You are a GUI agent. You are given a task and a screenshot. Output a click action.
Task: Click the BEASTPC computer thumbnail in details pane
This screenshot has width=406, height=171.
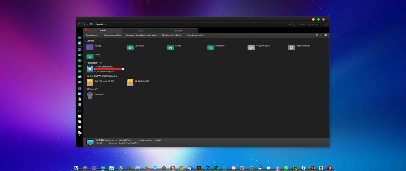click(x=90, y=142)
